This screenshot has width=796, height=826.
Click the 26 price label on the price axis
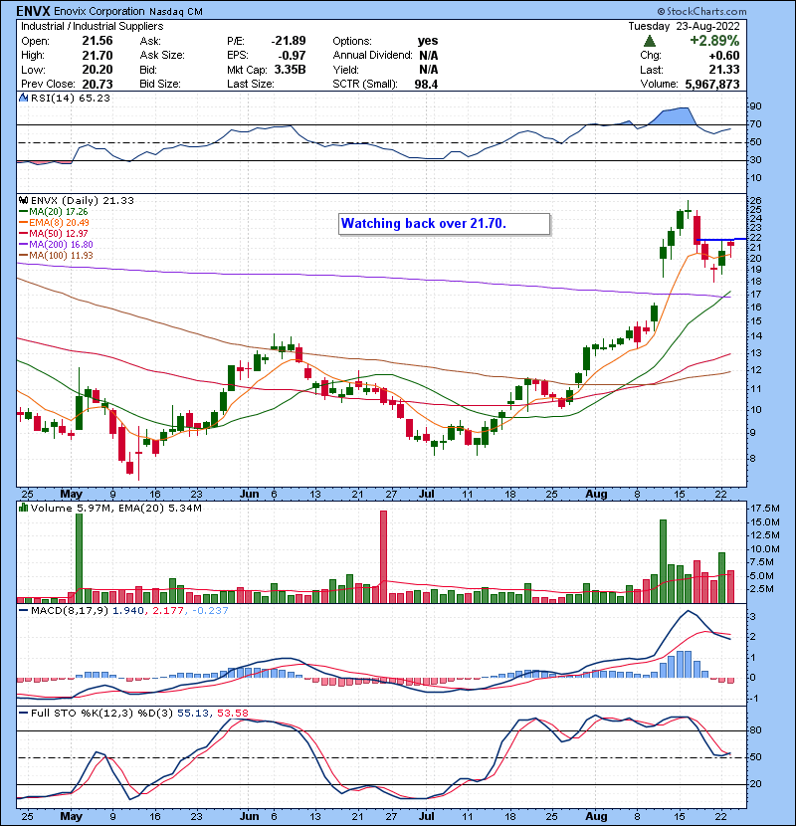(x=755, y=201)
